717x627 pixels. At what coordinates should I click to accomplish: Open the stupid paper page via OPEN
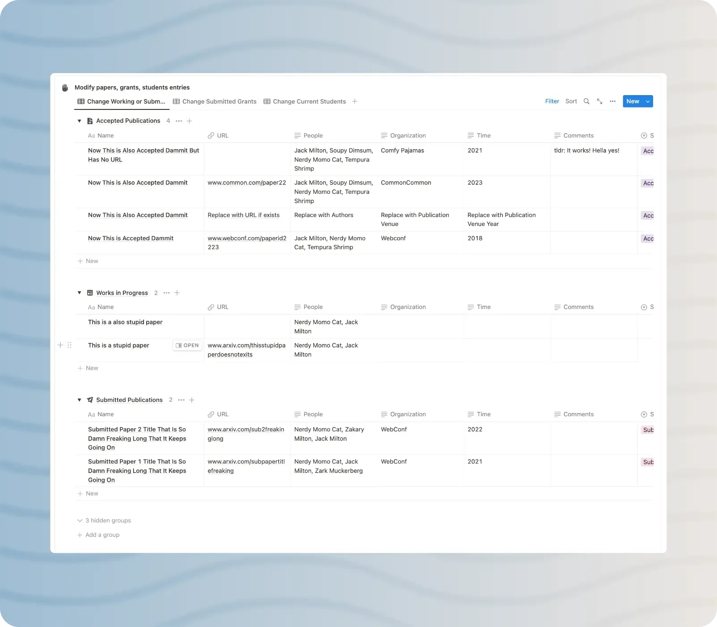[187, 345]
